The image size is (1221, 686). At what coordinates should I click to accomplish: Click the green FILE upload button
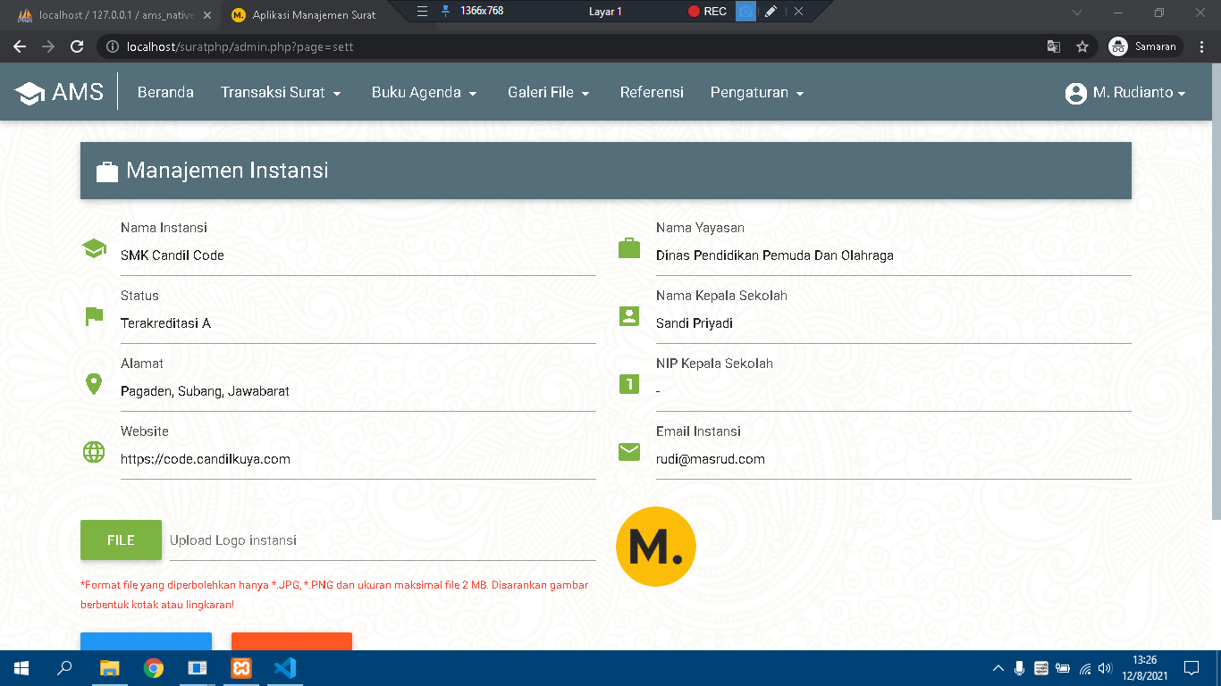(121, 540)
